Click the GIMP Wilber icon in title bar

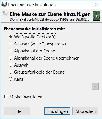click(4, 5)
